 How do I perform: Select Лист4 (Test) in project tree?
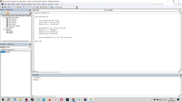(x=12, y=24)
